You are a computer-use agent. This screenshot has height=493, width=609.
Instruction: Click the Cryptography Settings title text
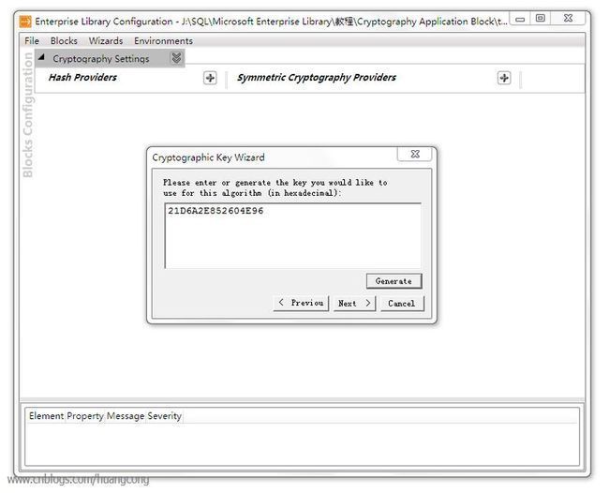click(101, 59)
